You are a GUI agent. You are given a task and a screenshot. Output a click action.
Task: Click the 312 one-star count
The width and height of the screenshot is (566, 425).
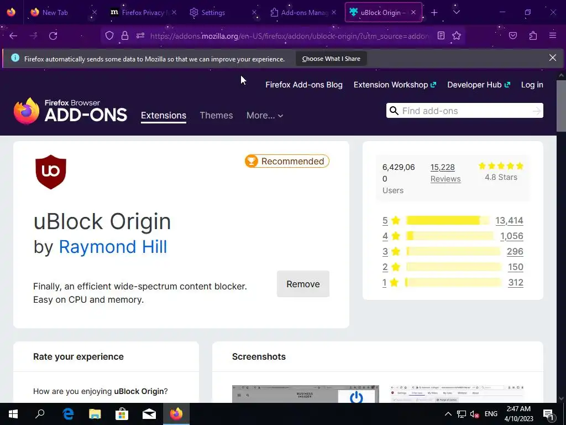(x=516, y=283)
